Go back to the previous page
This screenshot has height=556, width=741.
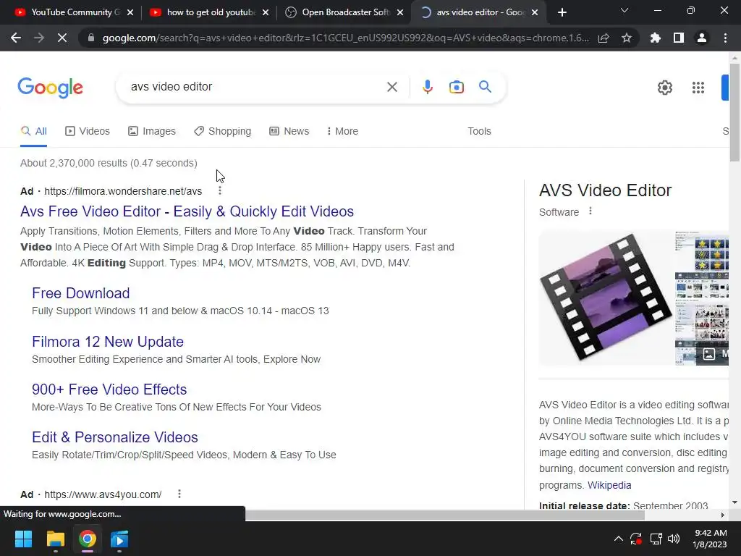point(16,38)
